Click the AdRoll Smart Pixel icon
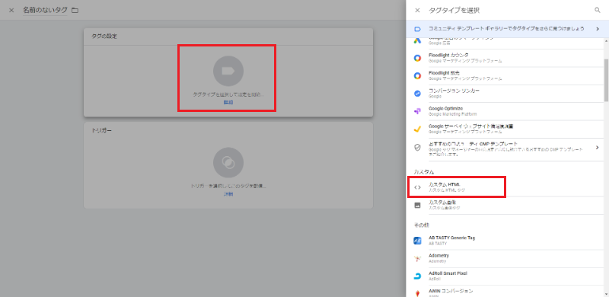Viewport: 609px width, 297px height. click(x=417, y=276)
